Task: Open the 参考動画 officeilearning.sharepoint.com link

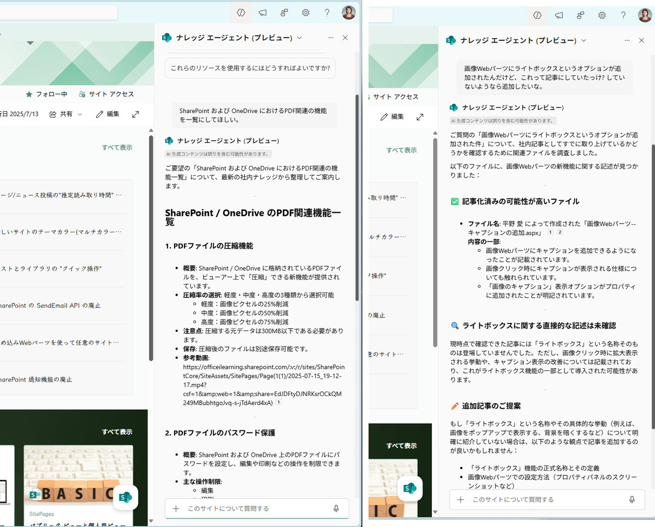Action: pyautogui.click(x=263, y=385)
